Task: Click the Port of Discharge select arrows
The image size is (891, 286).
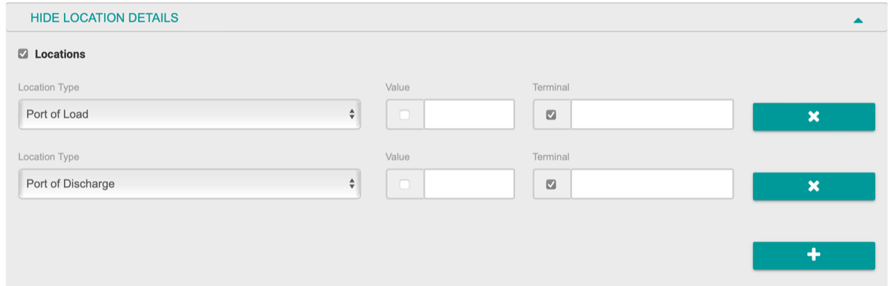Action: pos(352,184)
